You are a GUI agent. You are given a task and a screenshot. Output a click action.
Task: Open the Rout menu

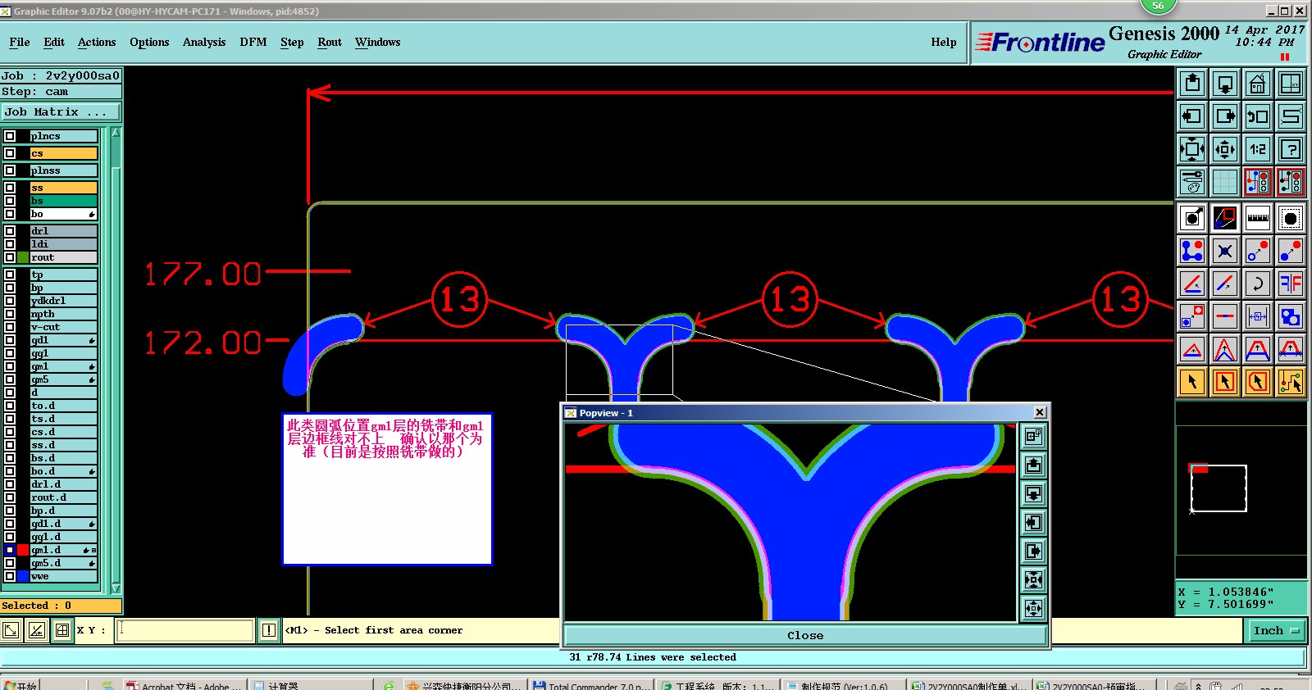click(330, 42)
